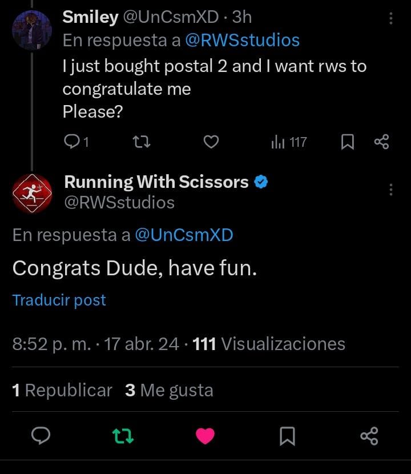Screen dimensions: 411x474
Task: Unlike the post via pink heart
Action: tap(205, 436)
